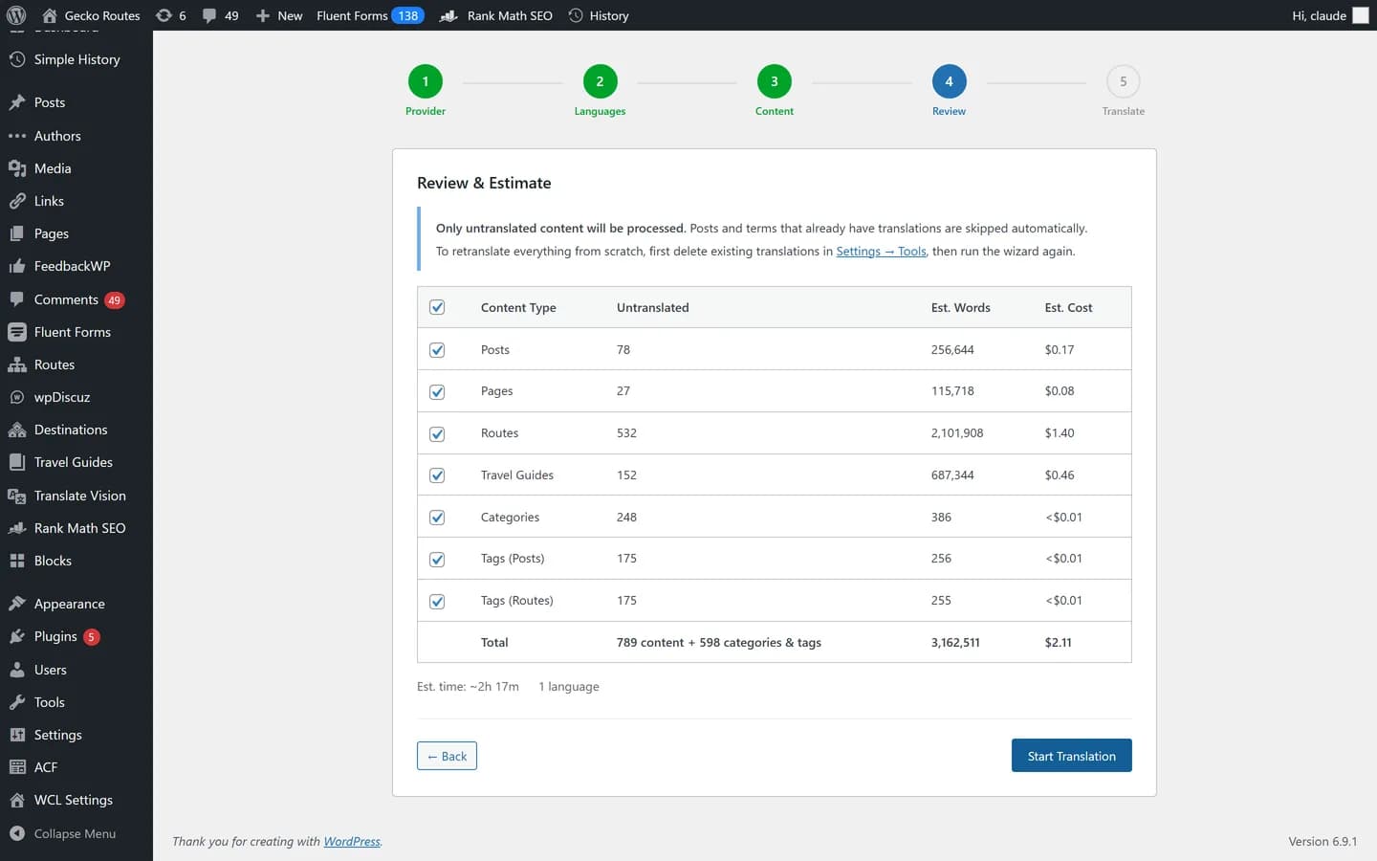
Task: Open the Settings → Tools link
Action: click(880, 251)
